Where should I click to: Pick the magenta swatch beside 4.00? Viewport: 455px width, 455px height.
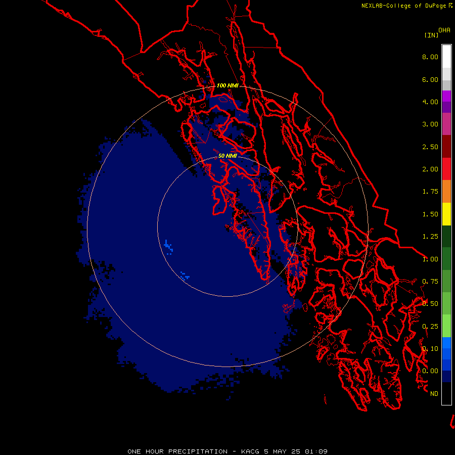click(x=446, y=96)
